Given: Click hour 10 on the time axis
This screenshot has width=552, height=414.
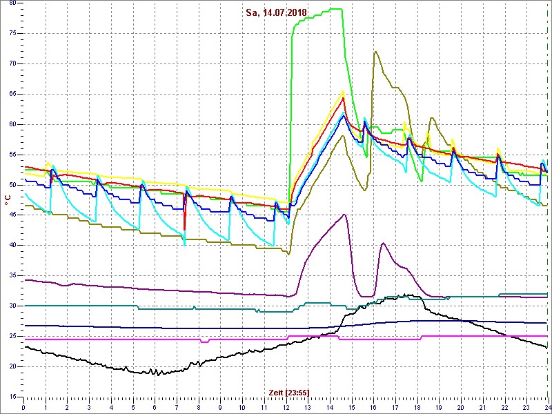Looking at the screenshot, I should pyautogui.click(x=242, y=406).
